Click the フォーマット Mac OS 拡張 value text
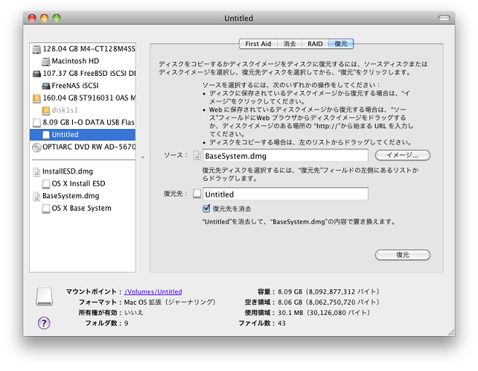 (x=170, y=302)
